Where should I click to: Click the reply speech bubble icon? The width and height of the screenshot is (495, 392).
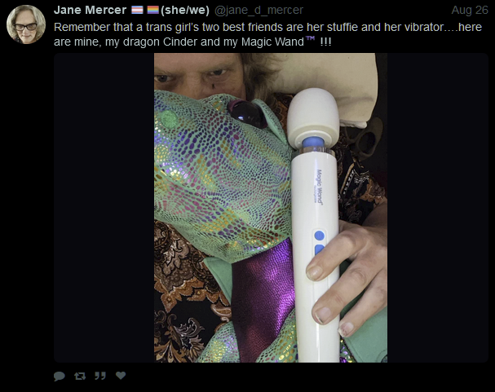tap(60, 376)
